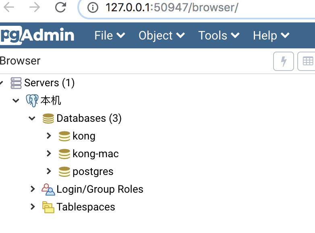Viewport: 315px width, 233px height.
Task: Select the kong-mac database label
Action: pos(95,154)
